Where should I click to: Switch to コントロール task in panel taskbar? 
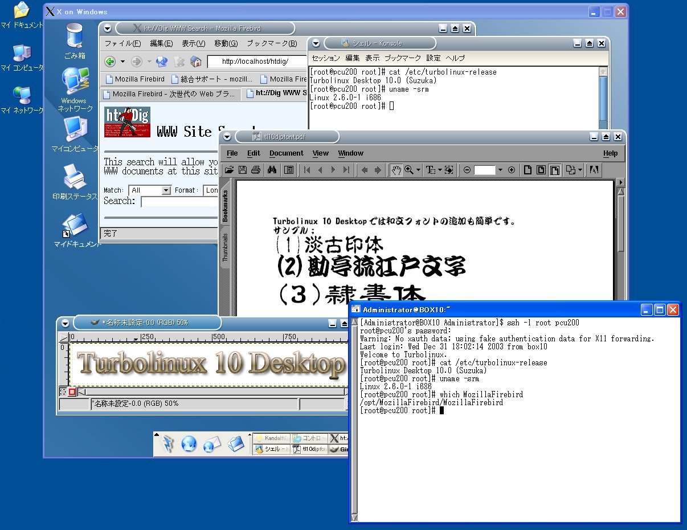(x=309, y=438)
